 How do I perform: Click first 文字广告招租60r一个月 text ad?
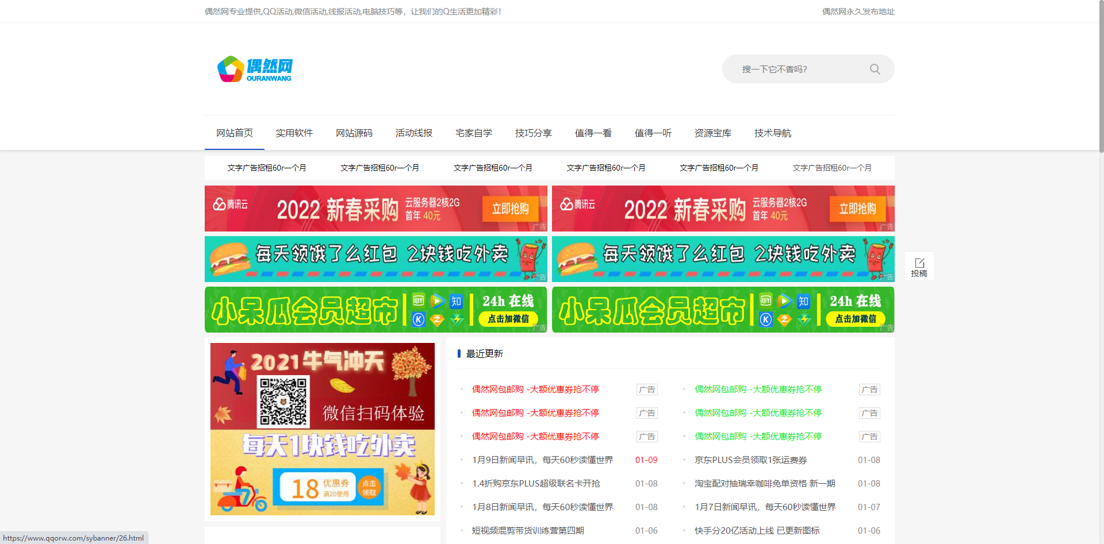267,168
